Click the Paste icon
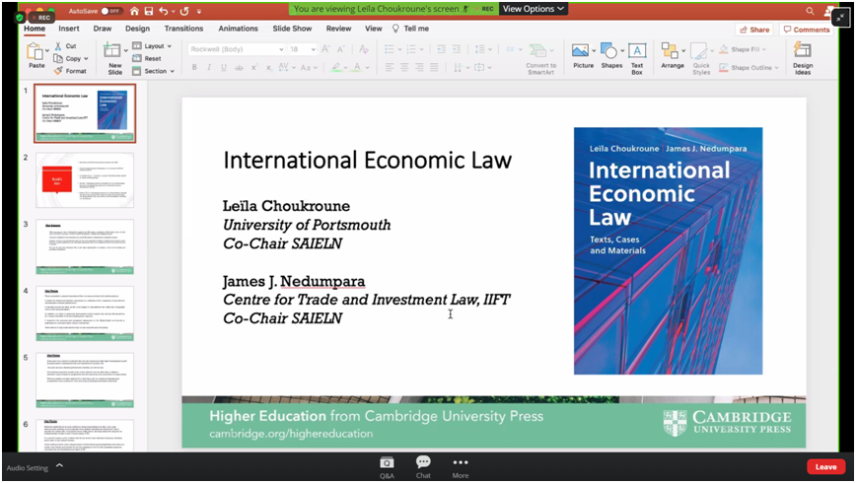The width and height of the screenshot is (856, 483). click(x=36, y=55)
